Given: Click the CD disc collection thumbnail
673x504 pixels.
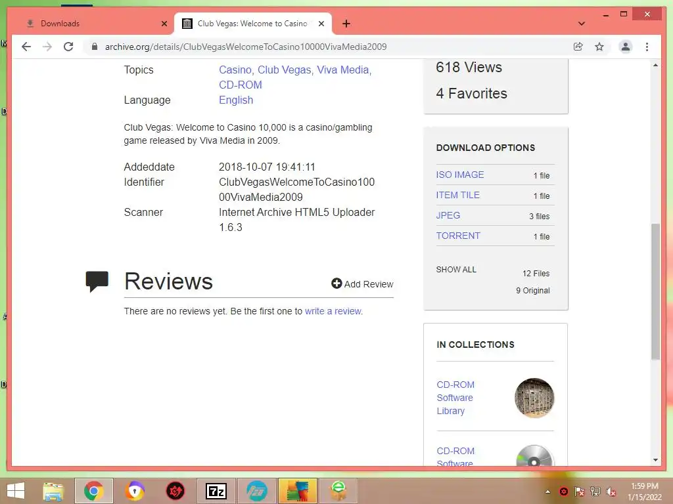Looking at the screenshot, I should tap(534, 456).
